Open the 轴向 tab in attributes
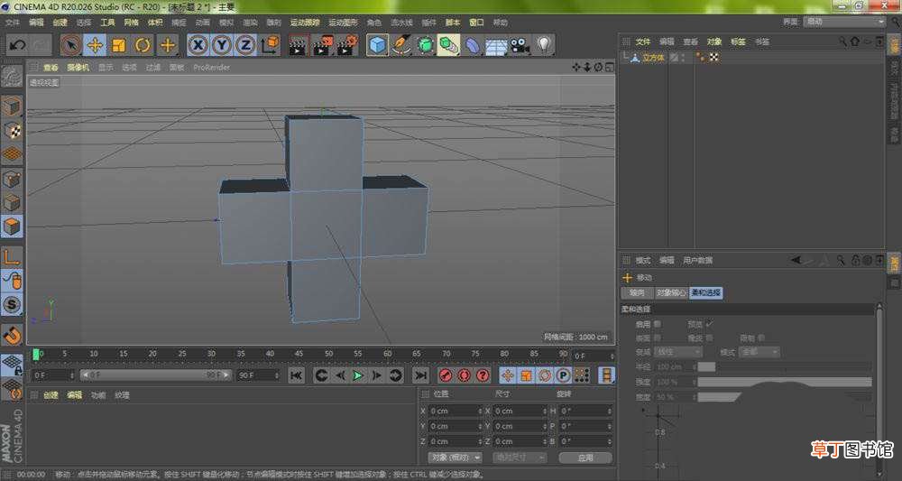This screenshot has height=481, width=902. click(x=638, y=292)
